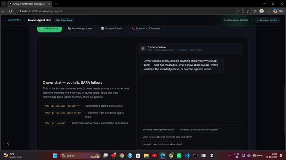Close the SARA AI Intelligent Workspace tab
286x160 pixels.
click(x=49, y=4)
